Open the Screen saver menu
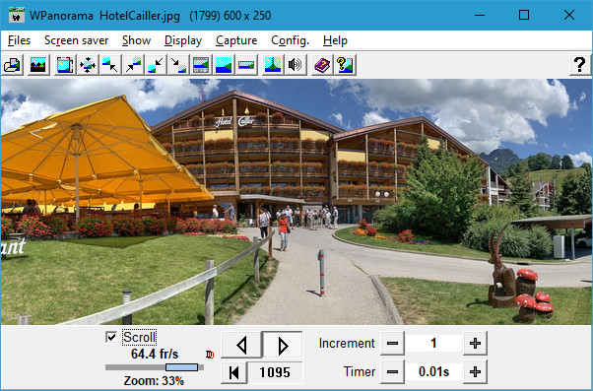Screen dimensions: 593x391 pos(77,40)
